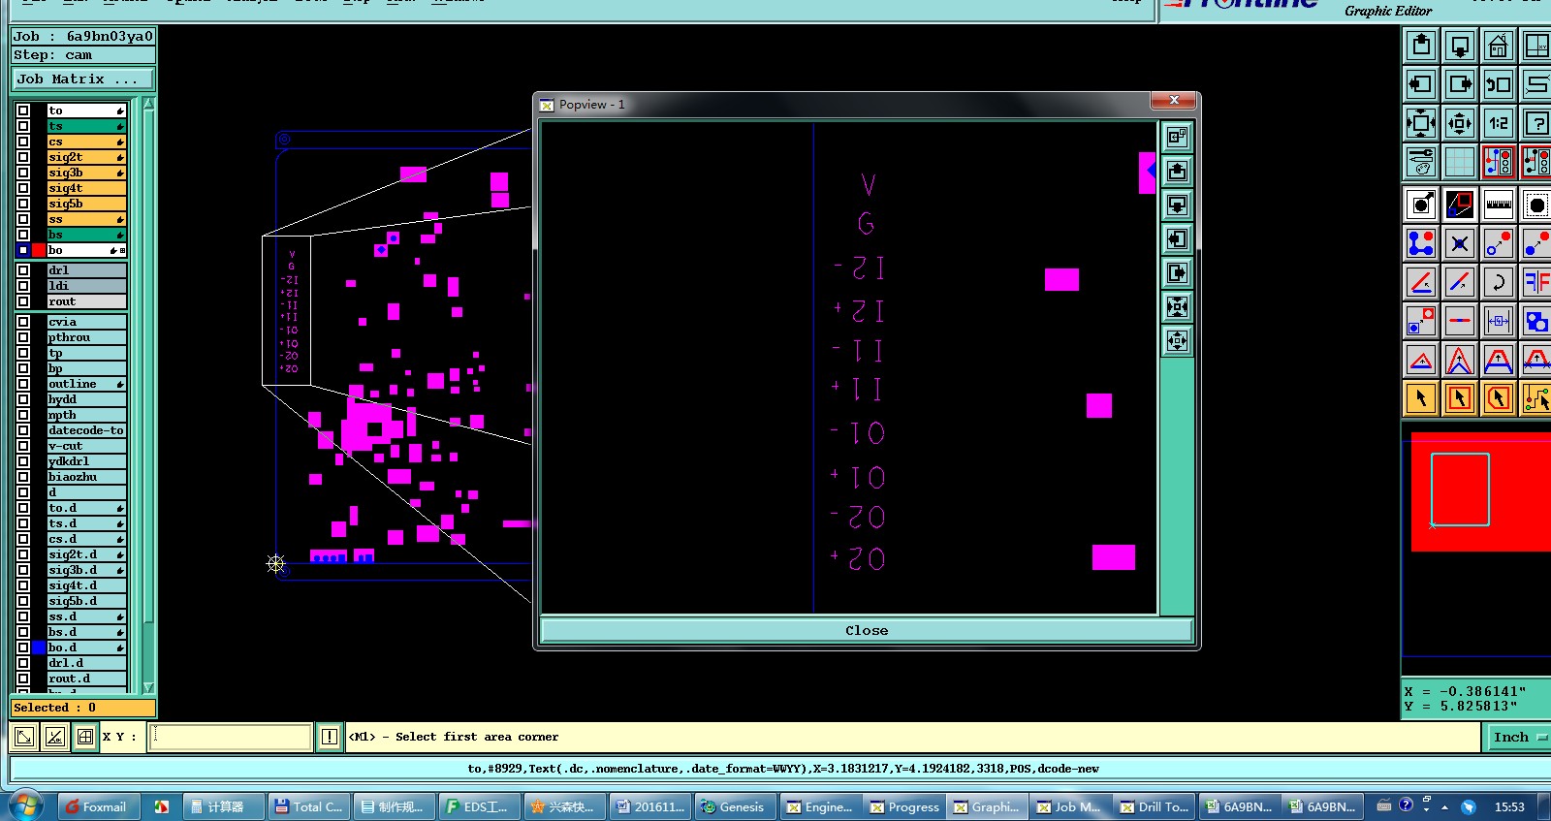Click the home view icon
Image resolution: width=1551 pixels, height=821 pixels.
click(x=1499, y=46)
